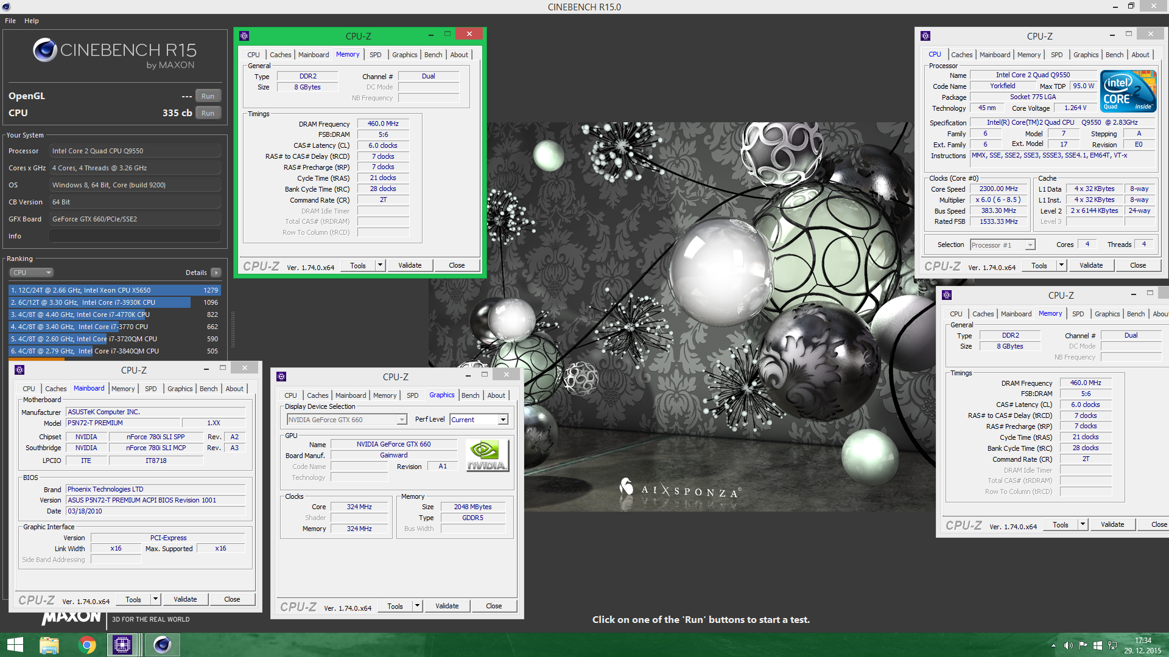Open File Explorer from taskbar

click(x=49, y=645)
